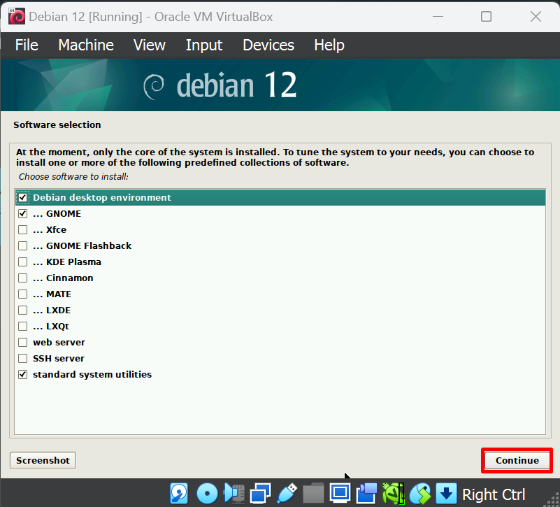Click the 'web server' row label

click(59, 342)
